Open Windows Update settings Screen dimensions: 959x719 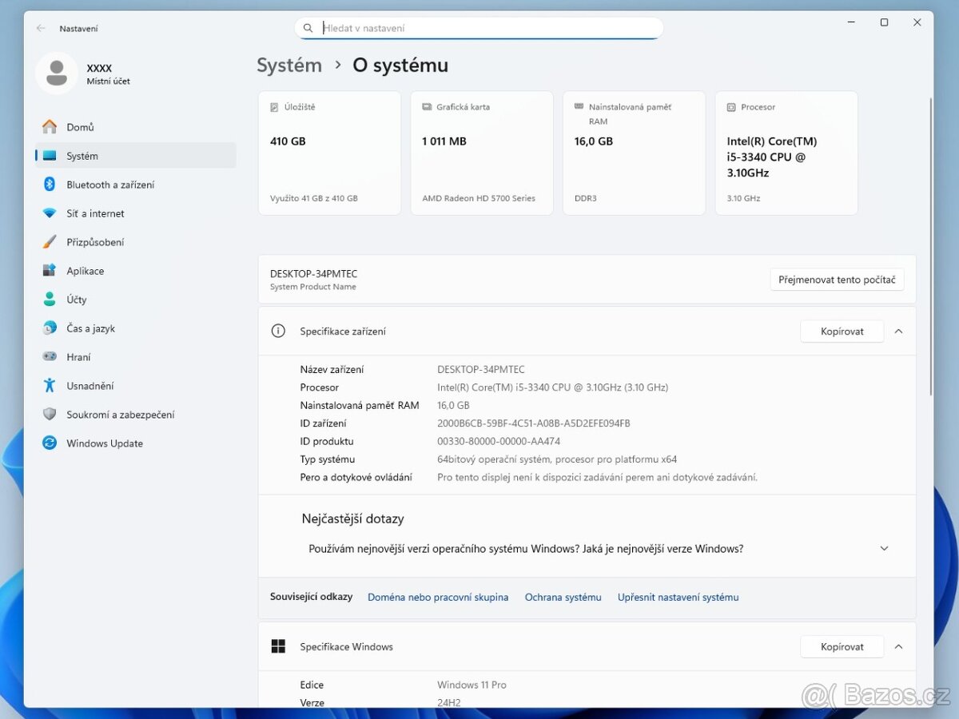105,443
